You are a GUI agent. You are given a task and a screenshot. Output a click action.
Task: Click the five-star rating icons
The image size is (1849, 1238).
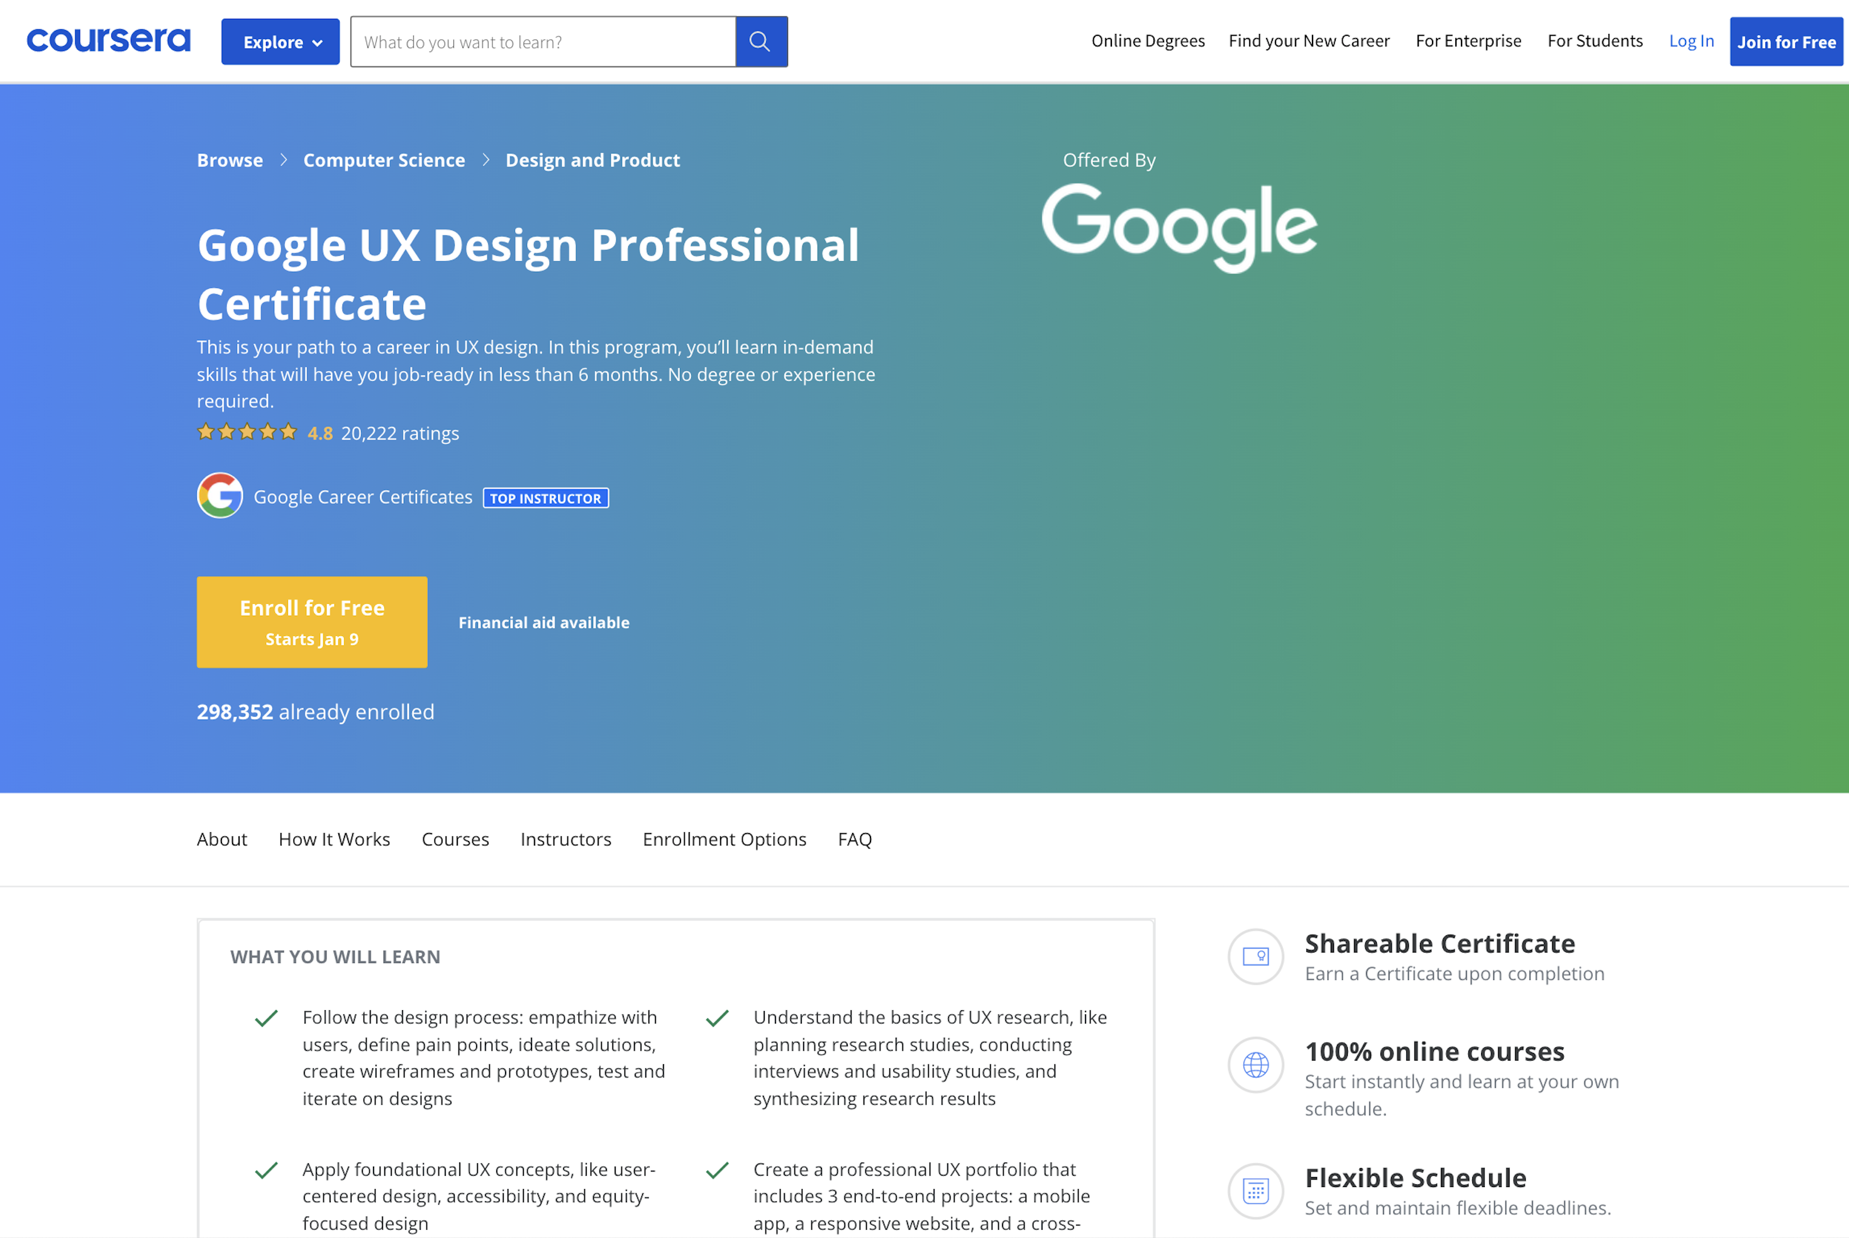[x=247, y=432]
